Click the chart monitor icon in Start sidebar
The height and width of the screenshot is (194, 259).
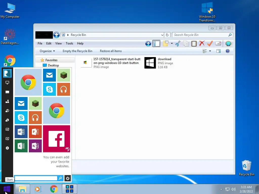(7, 129)
